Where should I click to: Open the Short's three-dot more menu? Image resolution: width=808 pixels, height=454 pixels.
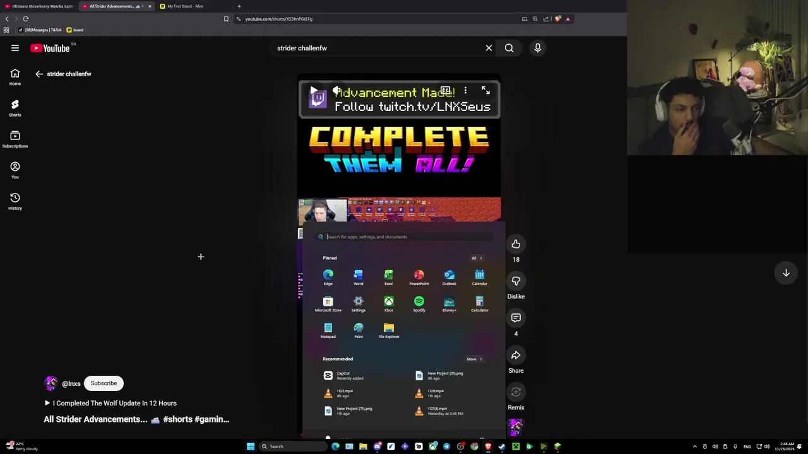click(x=465, y=91)
